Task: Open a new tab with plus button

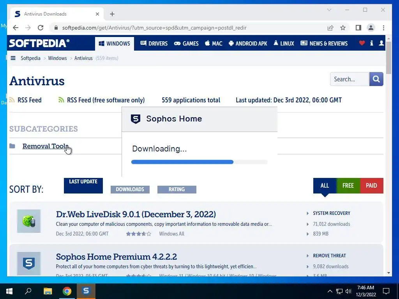Action: (x=112, y=14)
